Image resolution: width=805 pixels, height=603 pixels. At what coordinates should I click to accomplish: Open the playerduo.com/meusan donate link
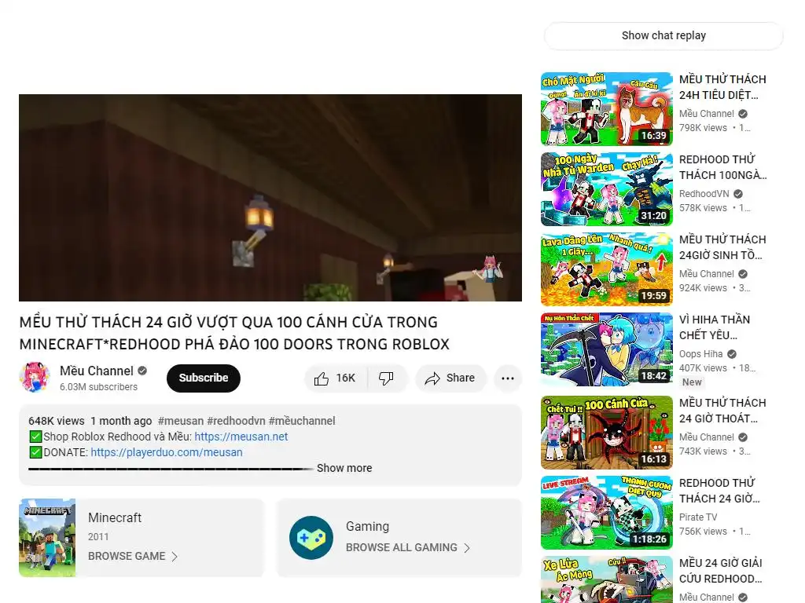click(x=167, y=452)
